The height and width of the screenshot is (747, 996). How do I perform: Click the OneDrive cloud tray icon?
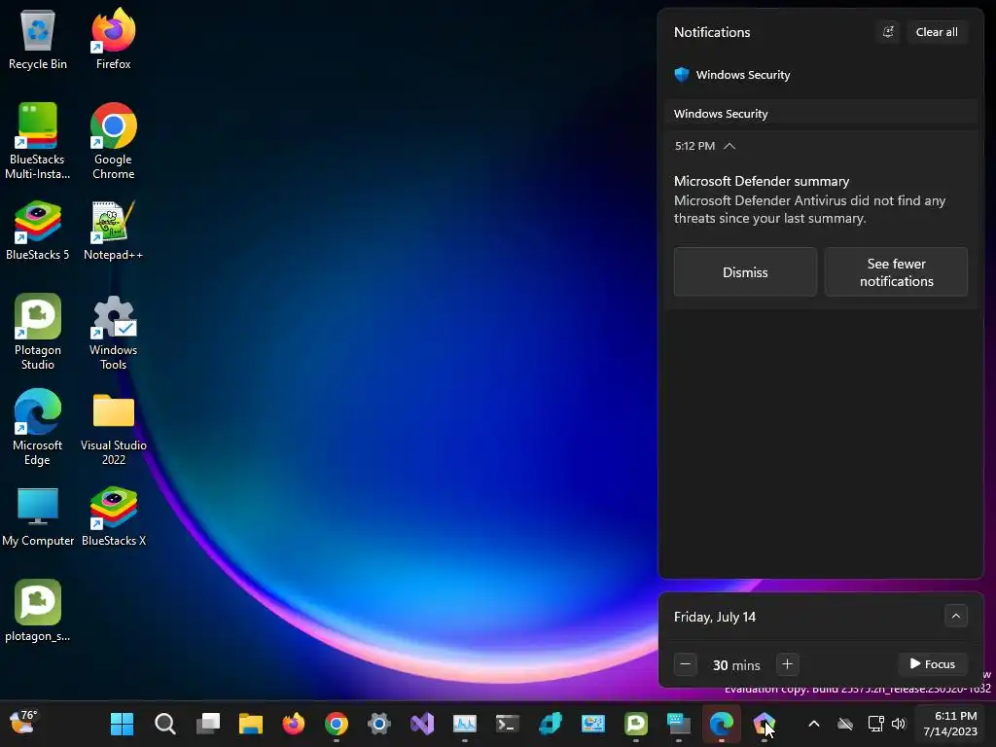pos(845,724)
